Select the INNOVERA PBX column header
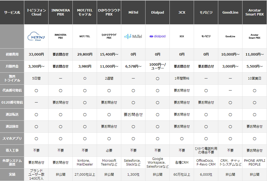Viewport: 267px width, 181px height. click(60, 12)
